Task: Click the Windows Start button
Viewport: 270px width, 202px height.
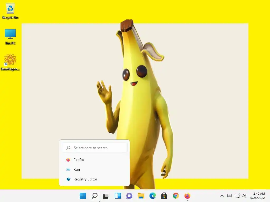Action: (x=83, y=196)
